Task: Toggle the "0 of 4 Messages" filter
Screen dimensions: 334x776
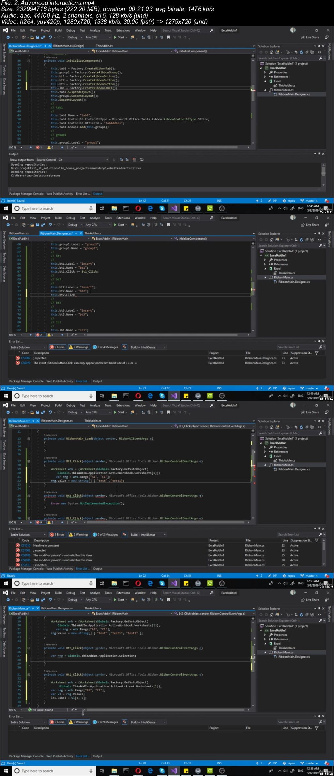Action: pos(105,347)
